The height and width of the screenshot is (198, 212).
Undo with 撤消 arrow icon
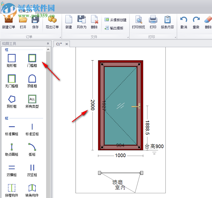184,19
